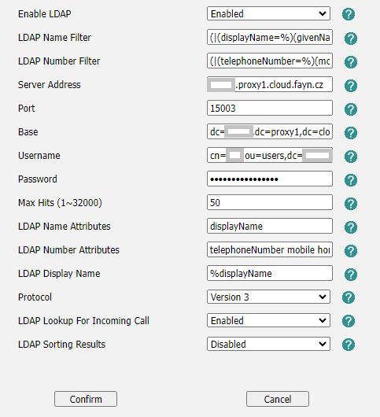Focus the Port input field
The height and width of the screenshot is (417, 380).
tap(270, 108)
